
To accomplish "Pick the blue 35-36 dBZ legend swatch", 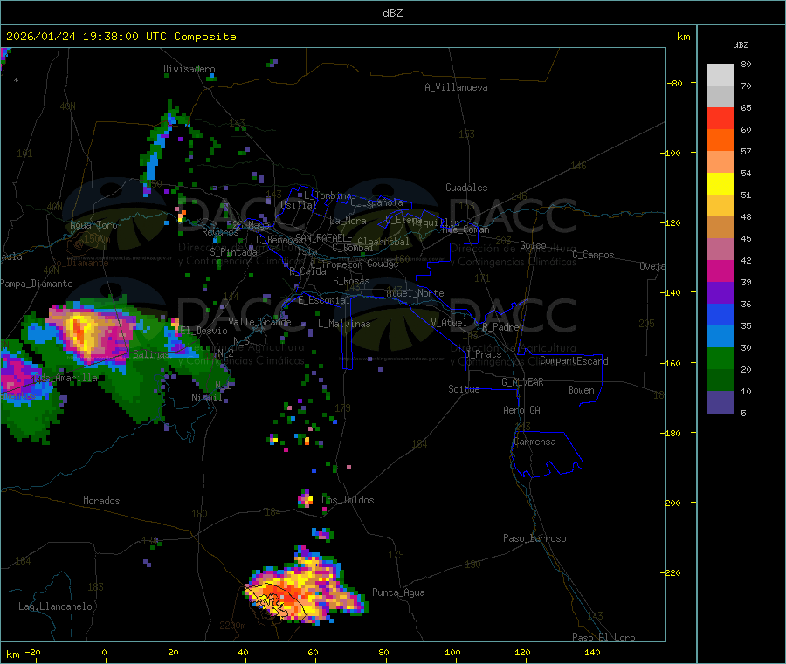I will click(720, 314).
